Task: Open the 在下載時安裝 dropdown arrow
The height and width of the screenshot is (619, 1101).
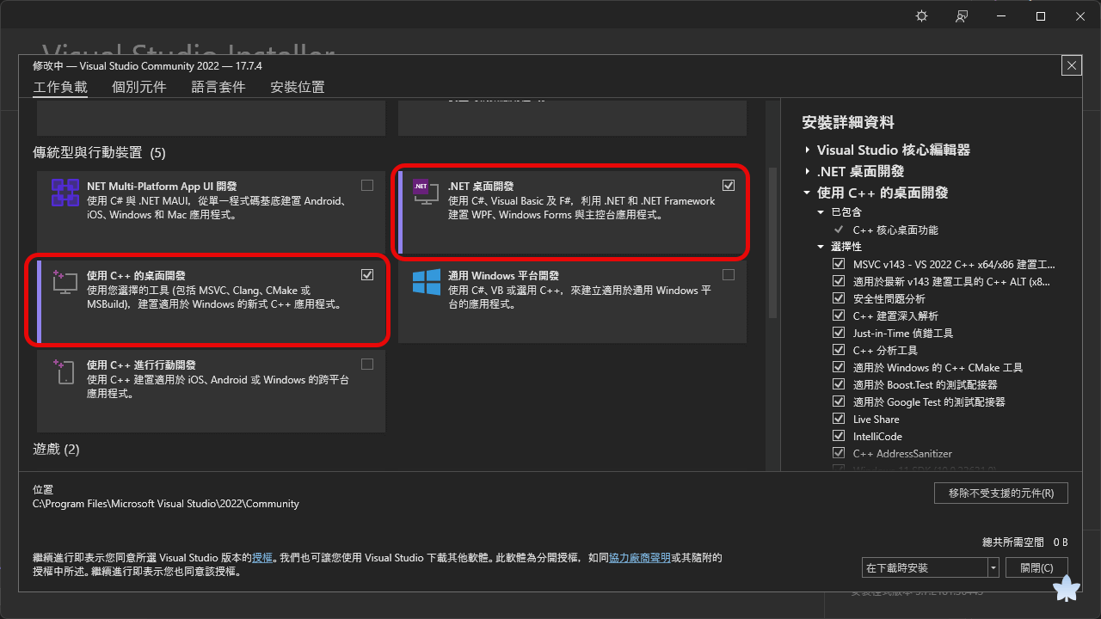Action: [993, 567]
